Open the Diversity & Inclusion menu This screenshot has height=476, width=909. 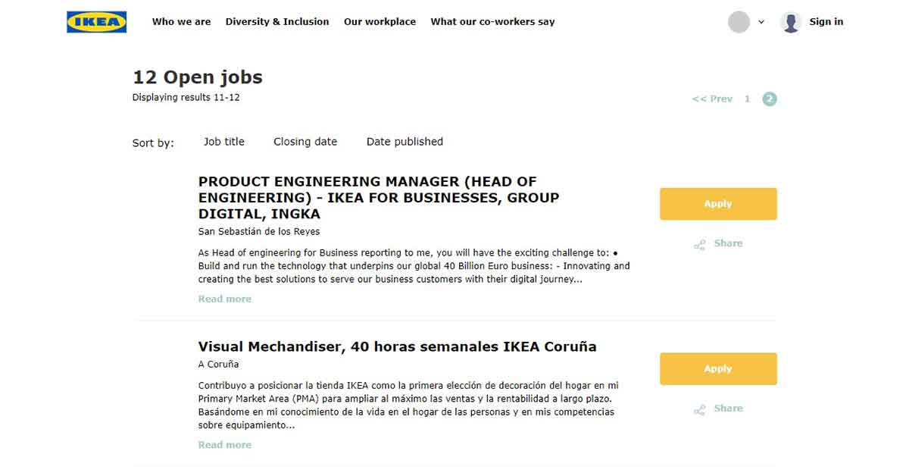(277, 22)
